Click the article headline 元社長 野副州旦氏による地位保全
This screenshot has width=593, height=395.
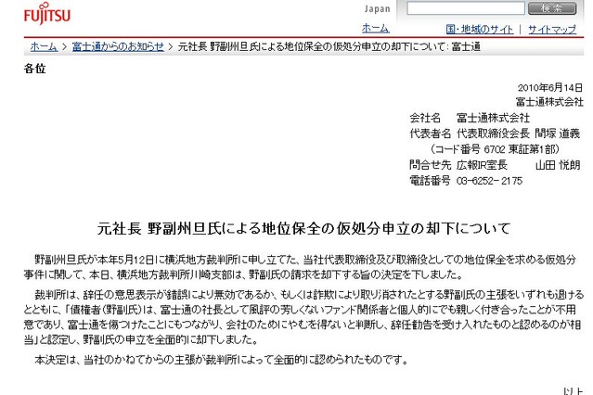(x=303, y=228)
